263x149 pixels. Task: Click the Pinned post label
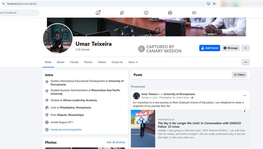click(138, 87)
